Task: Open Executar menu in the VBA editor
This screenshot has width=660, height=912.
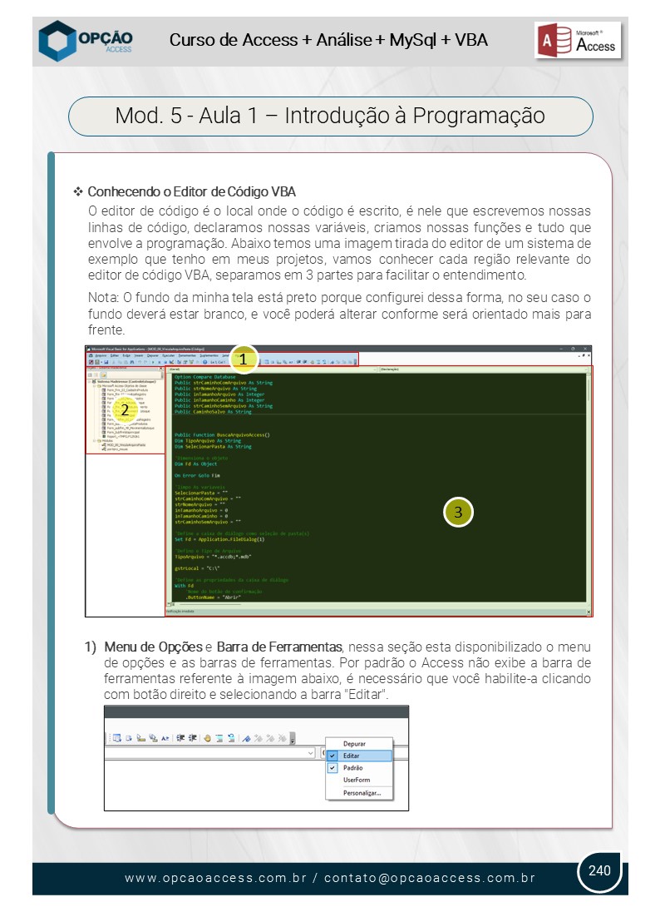Action: tap(169, 355)
